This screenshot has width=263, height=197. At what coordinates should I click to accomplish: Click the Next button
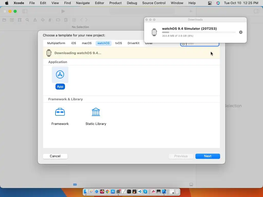point(208,156)
